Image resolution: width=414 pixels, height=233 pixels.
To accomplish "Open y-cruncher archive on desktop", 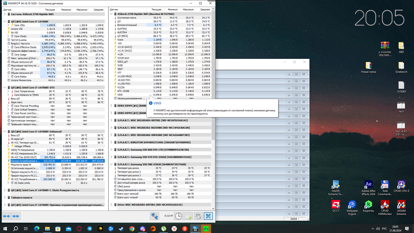I will pos(385,49).
